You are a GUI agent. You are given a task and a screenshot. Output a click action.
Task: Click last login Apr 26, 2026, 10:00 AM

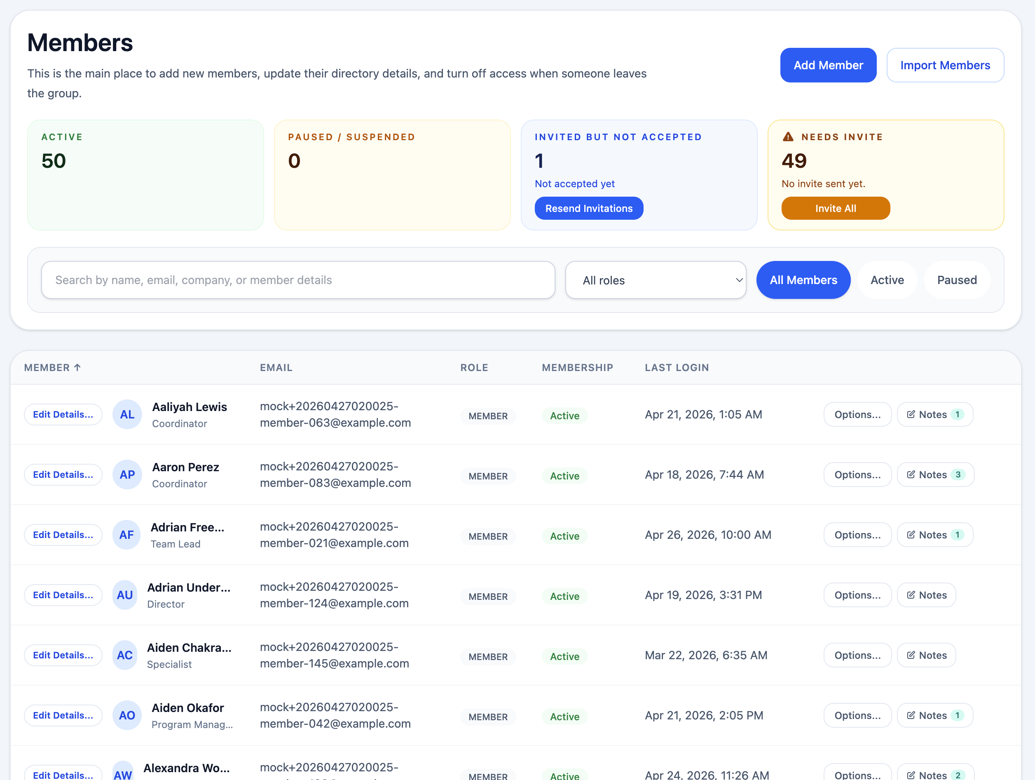(708, 535)
